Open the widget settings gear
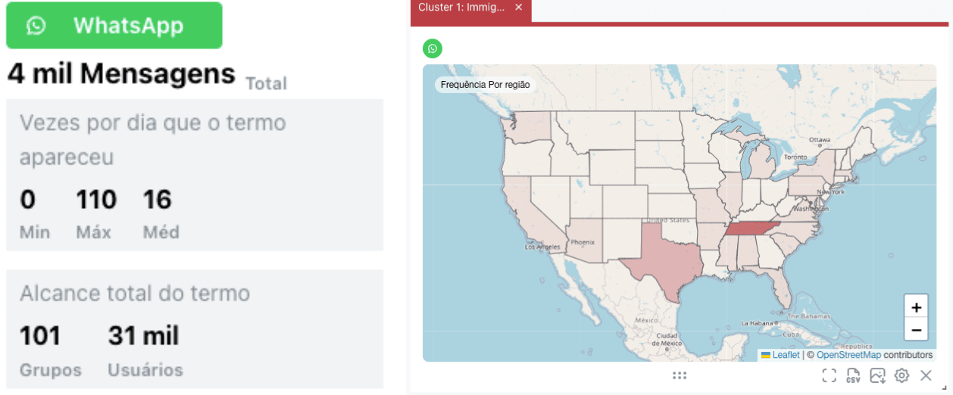Image resolution: width=953 pixels, height=395 pixels. pos(901,375)
